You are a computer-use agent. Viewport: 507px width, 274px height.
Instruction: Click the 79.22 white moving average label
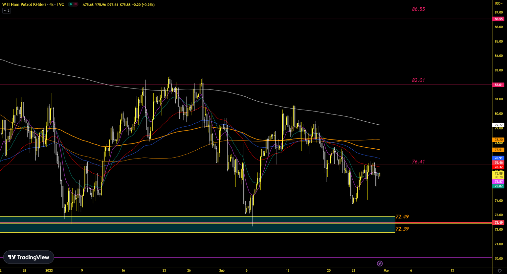(x=498, y=125)
